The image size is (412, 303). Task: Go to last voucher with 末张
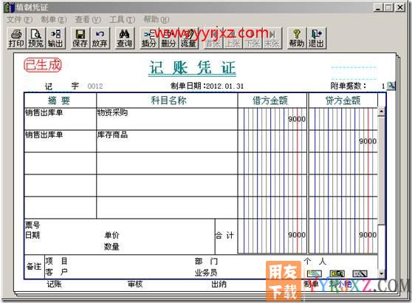click(x=272, y=38)
